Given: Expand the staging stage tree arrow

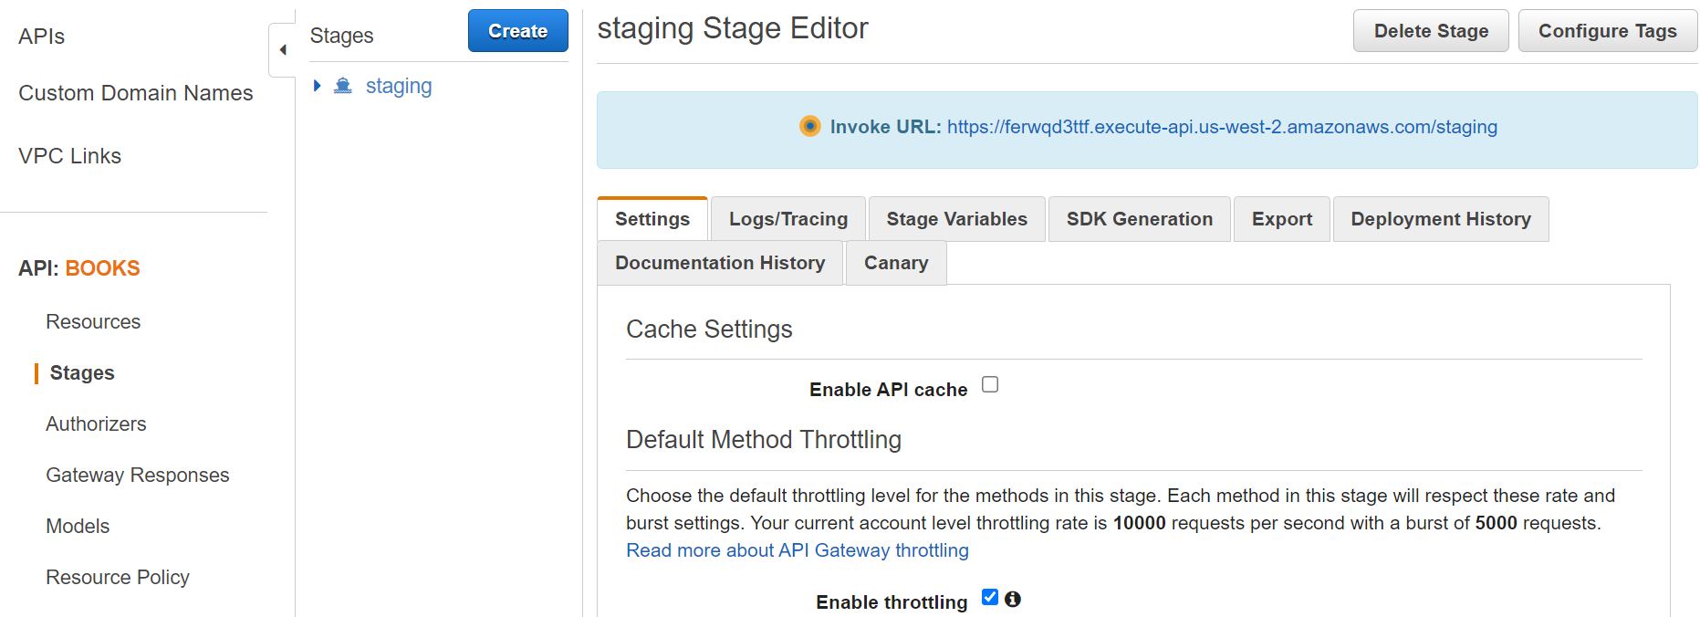Looking at the screenshot, I should coord(317,86).
